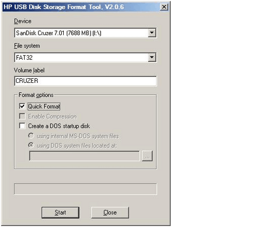The height and width of the screenshot is (227, 257).
Task: Click the empty format progress bar
Action: point(85,189)
